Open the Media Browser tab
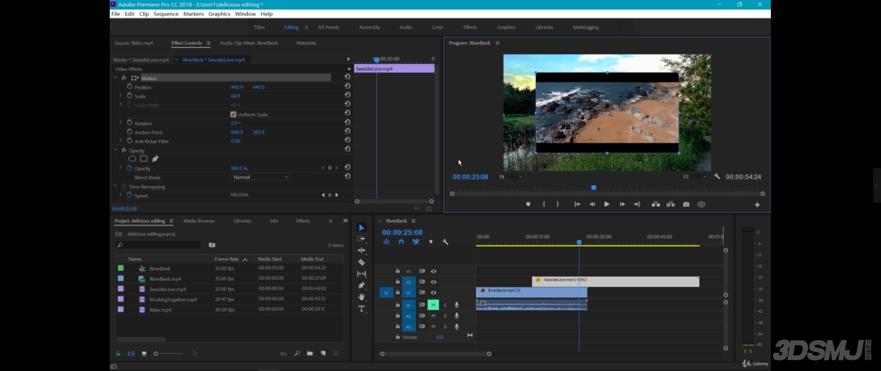 [199, 221]
